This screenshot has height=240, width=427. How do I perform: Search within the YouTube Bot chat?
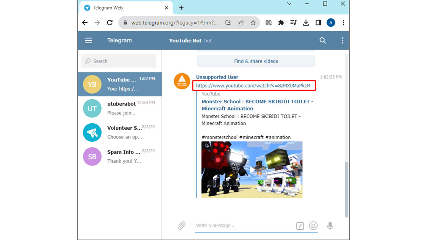click(323, 40)
